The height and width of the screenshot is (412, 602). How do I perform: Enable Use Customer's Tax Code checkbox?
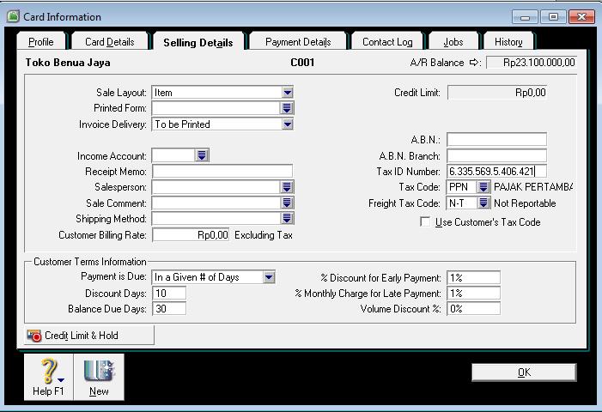coord(425,221)
